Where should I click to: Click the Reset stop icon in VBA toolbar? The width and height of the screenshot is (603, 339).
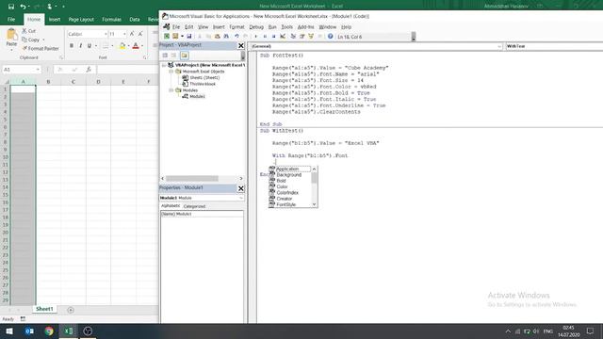click(x=273, y=37)
